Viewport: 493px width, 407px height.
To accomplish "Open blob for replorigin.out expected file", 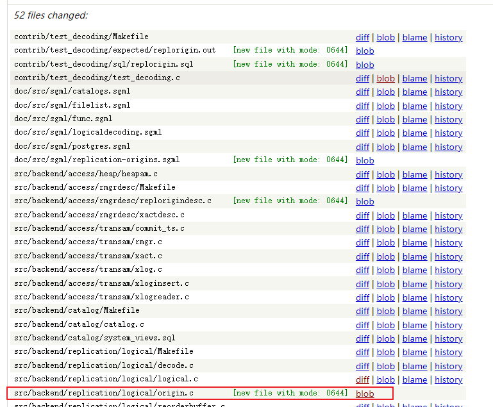I will [x=365, y=51].
